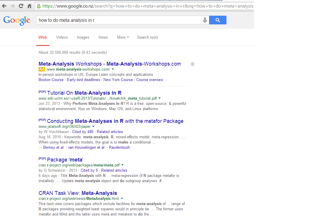Click the yellow Ad badge

(x=41, y=69)
